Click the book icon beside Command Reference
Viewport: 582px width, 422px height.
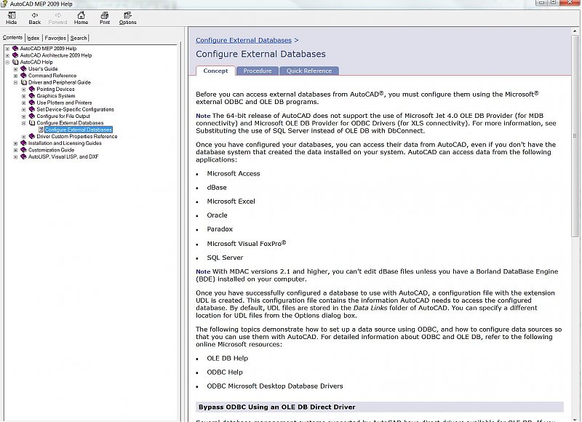click(24, 76)
